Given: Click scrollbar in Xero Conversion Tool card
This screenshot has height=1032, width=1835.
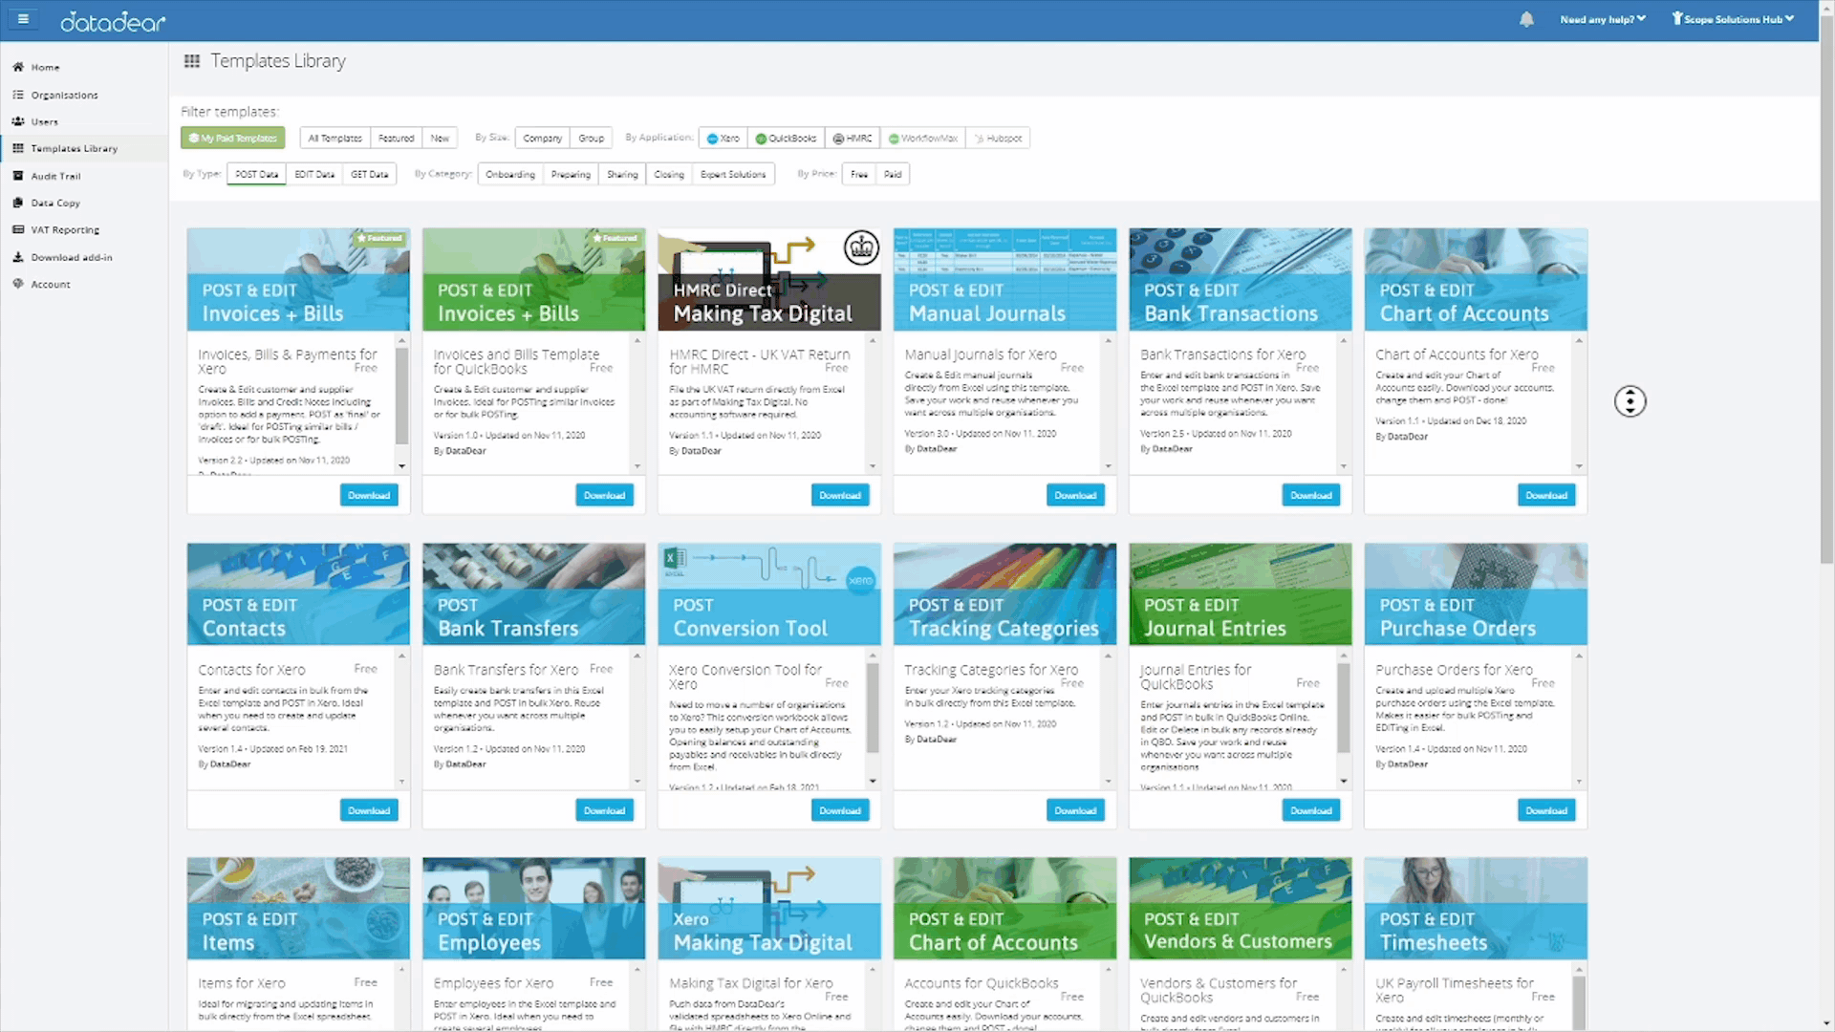Looking at the screenshot, I should pos(873,709).
